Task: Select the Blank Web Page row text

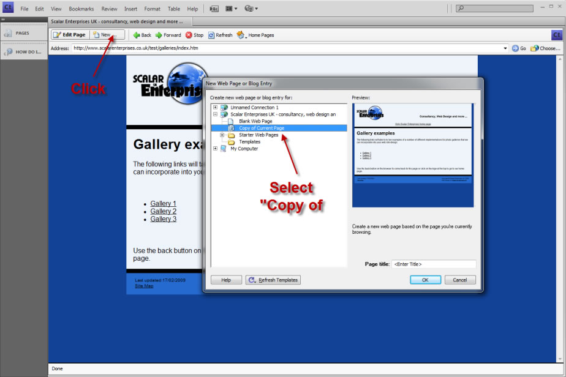Action: [x=255, y=121]
